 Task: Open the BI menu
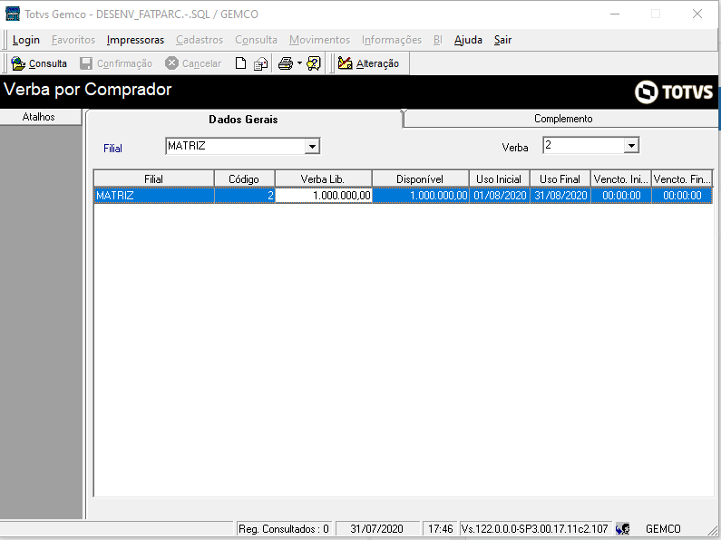(438, 40)
